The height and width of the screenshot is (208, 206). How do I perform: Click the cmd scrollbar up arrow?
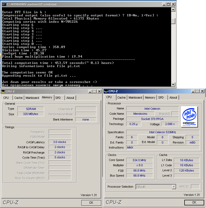173,10
